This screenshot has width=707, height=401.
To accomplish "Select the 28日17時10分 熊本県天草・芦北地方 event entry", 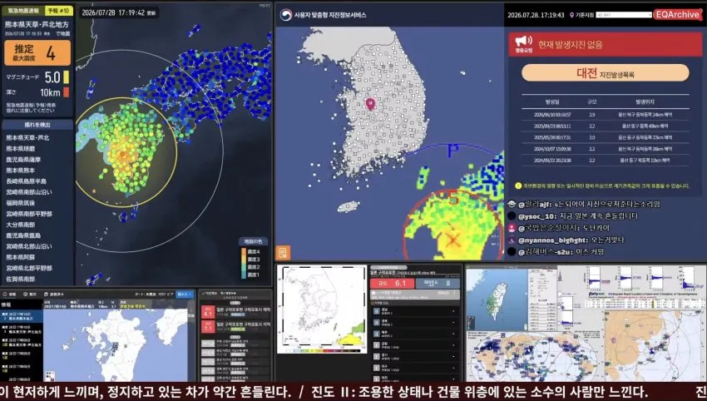I will click(x=22, y=329).
